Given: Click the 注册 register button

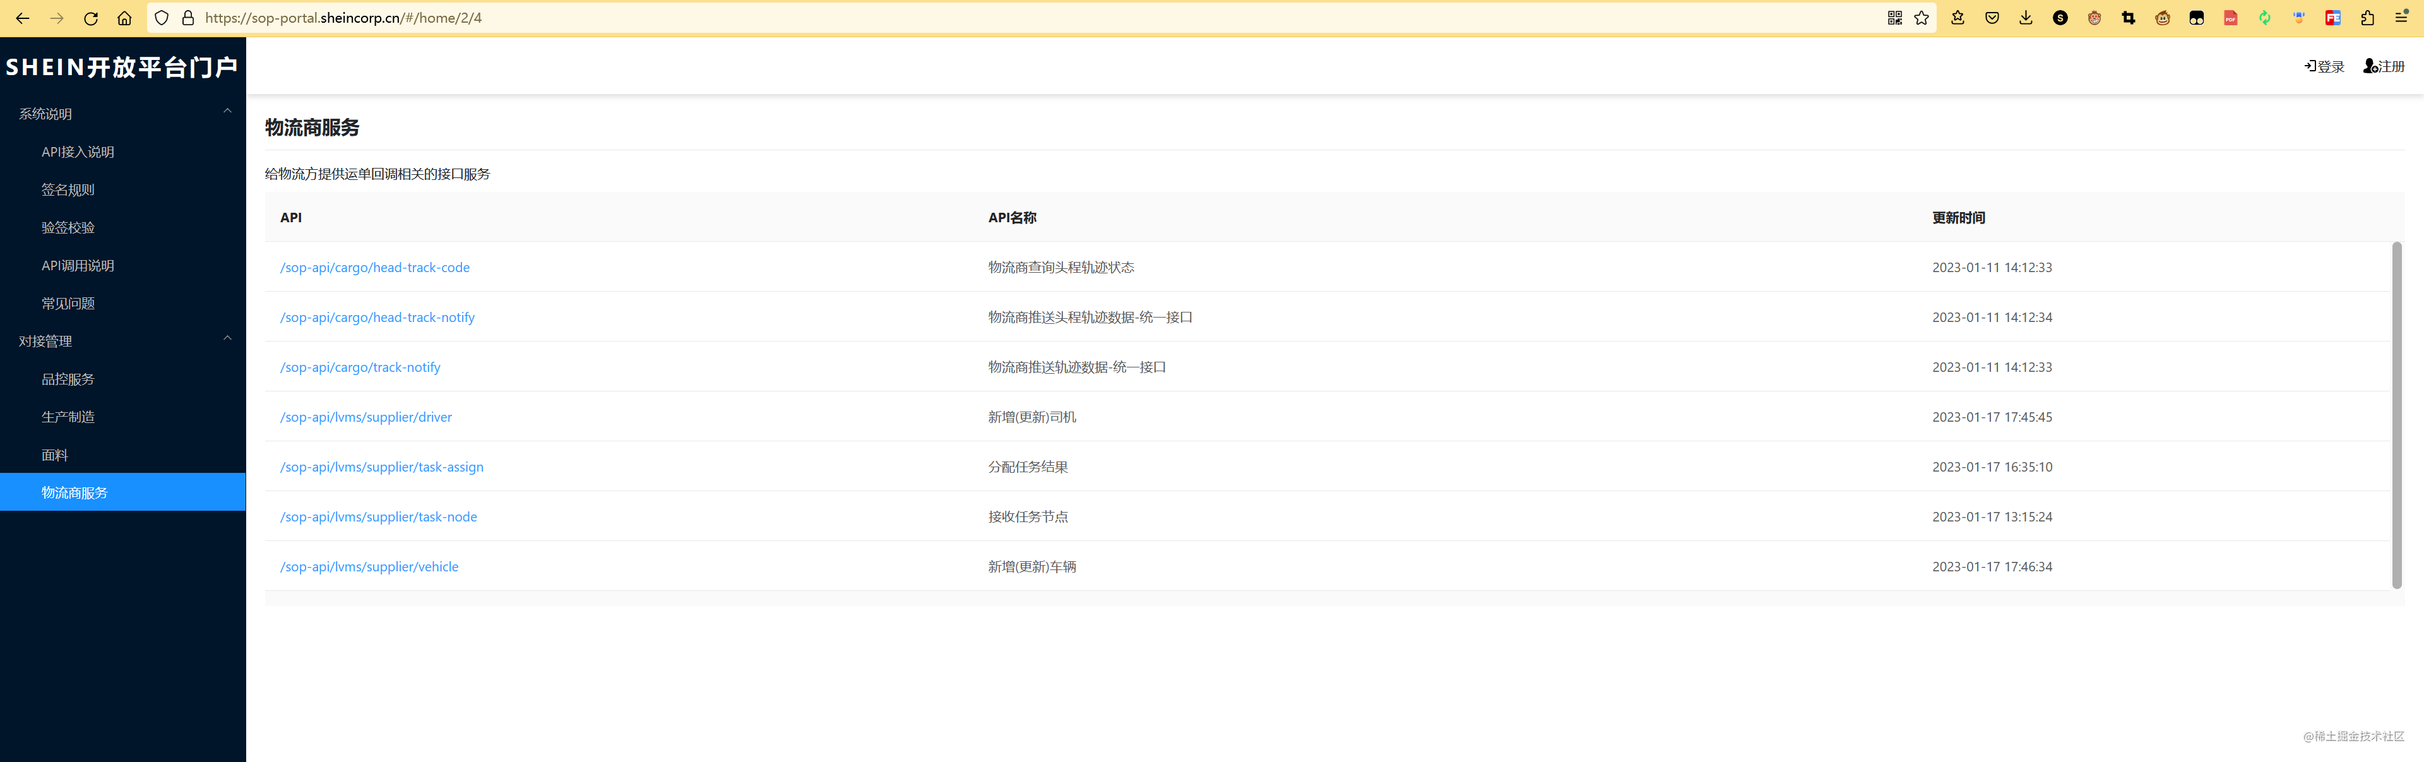Looking at the screenshot, I should pos(2384,66).
